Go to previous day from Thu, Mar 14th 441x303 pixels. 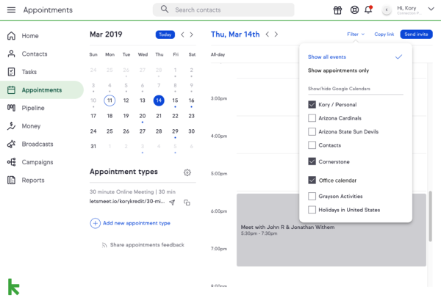pyautogui.click(x=268, y=34)
